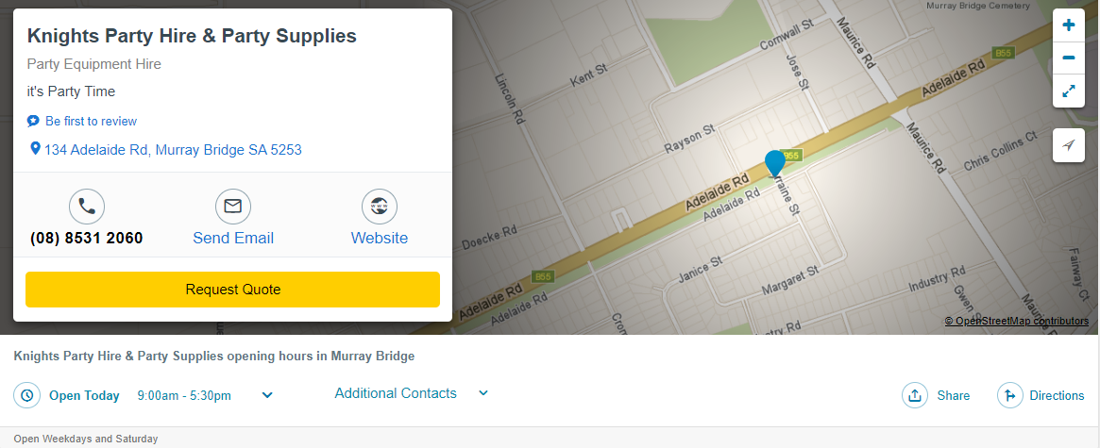
Task: Click the Share icon
Action: pyautogui.click(x=915, y=395)
